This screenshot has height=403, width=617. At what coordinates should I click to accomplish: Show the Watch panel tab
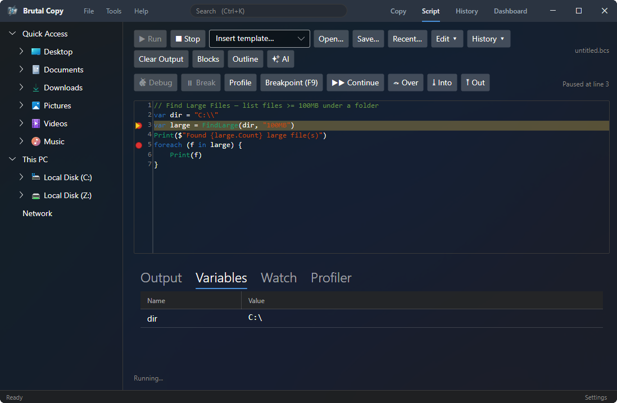click(x=279, y=278)
